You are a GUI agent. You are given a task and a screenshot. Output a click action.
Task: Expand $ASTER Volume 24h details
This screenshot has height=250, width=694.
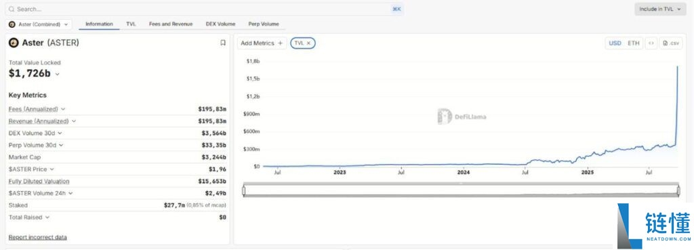70,193
